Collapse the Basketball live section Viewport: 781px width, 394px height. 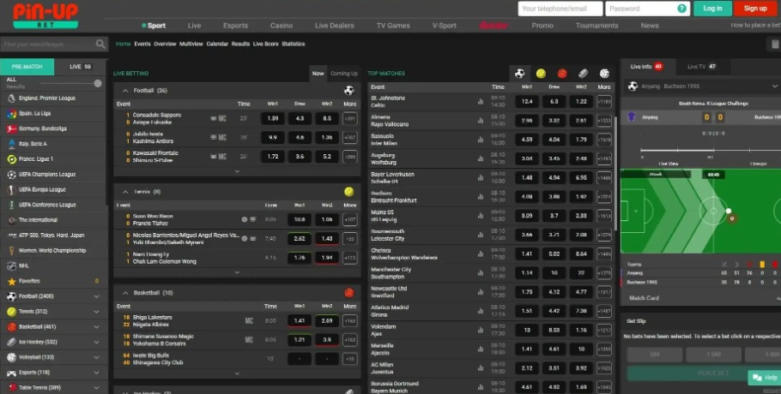tap(125, 293)
